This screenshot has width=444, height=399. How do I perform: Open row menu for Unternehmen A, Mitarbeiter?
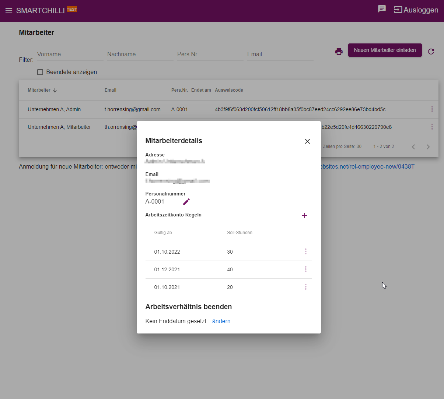point(432,127)
